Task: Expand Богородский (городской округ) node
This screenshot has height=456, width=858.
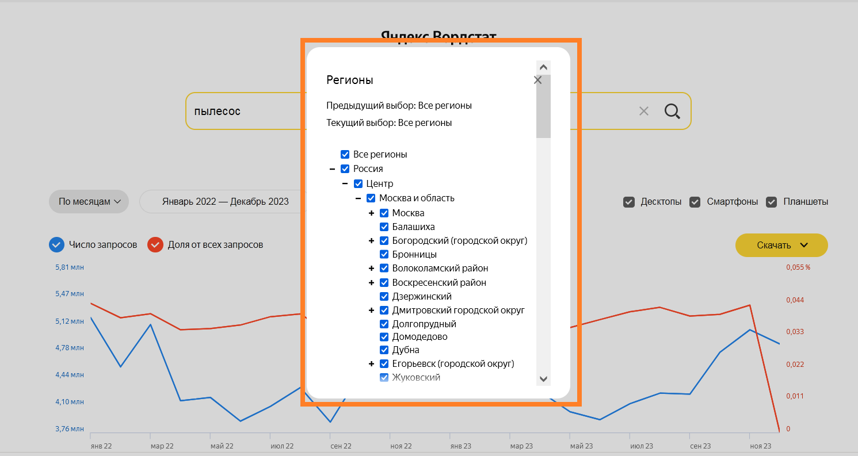Action: coord(372,241)
